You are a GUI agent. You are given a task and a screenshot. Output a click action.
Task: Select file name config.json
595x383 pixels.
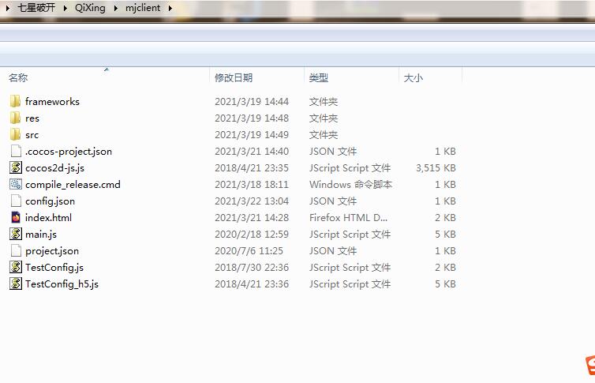[50, 201]
